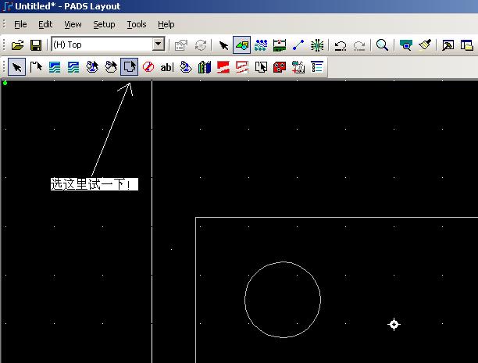This screenshot has height=363, width=478.
Task: Choose Select mode in drafting toolbar
Action: point(16,67)
